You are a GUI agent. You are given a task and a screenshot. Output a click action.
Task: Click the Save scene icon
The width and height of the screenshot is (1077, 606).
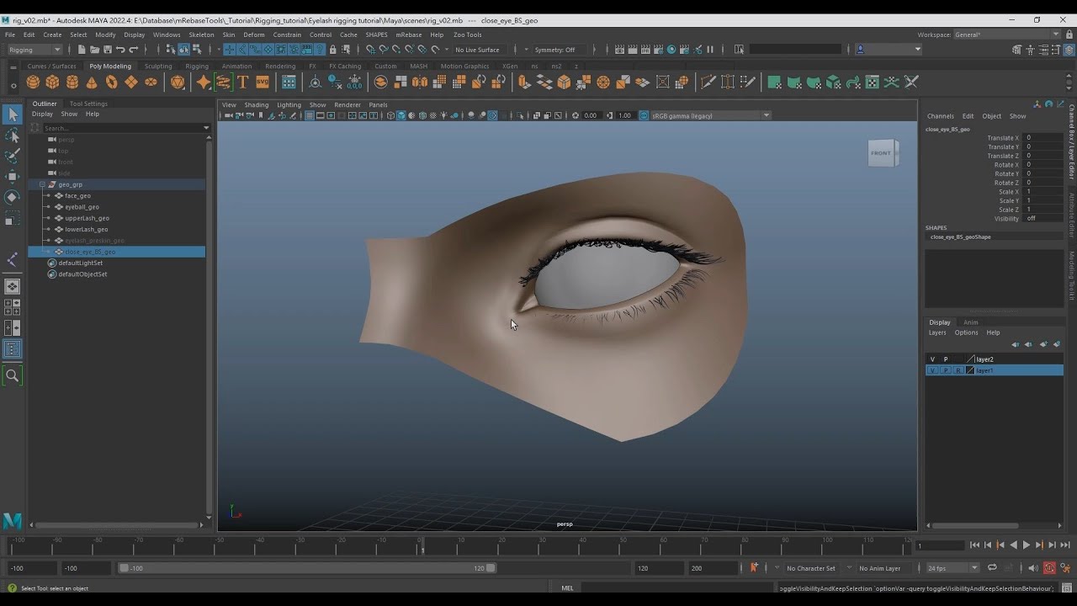point(107,50)
